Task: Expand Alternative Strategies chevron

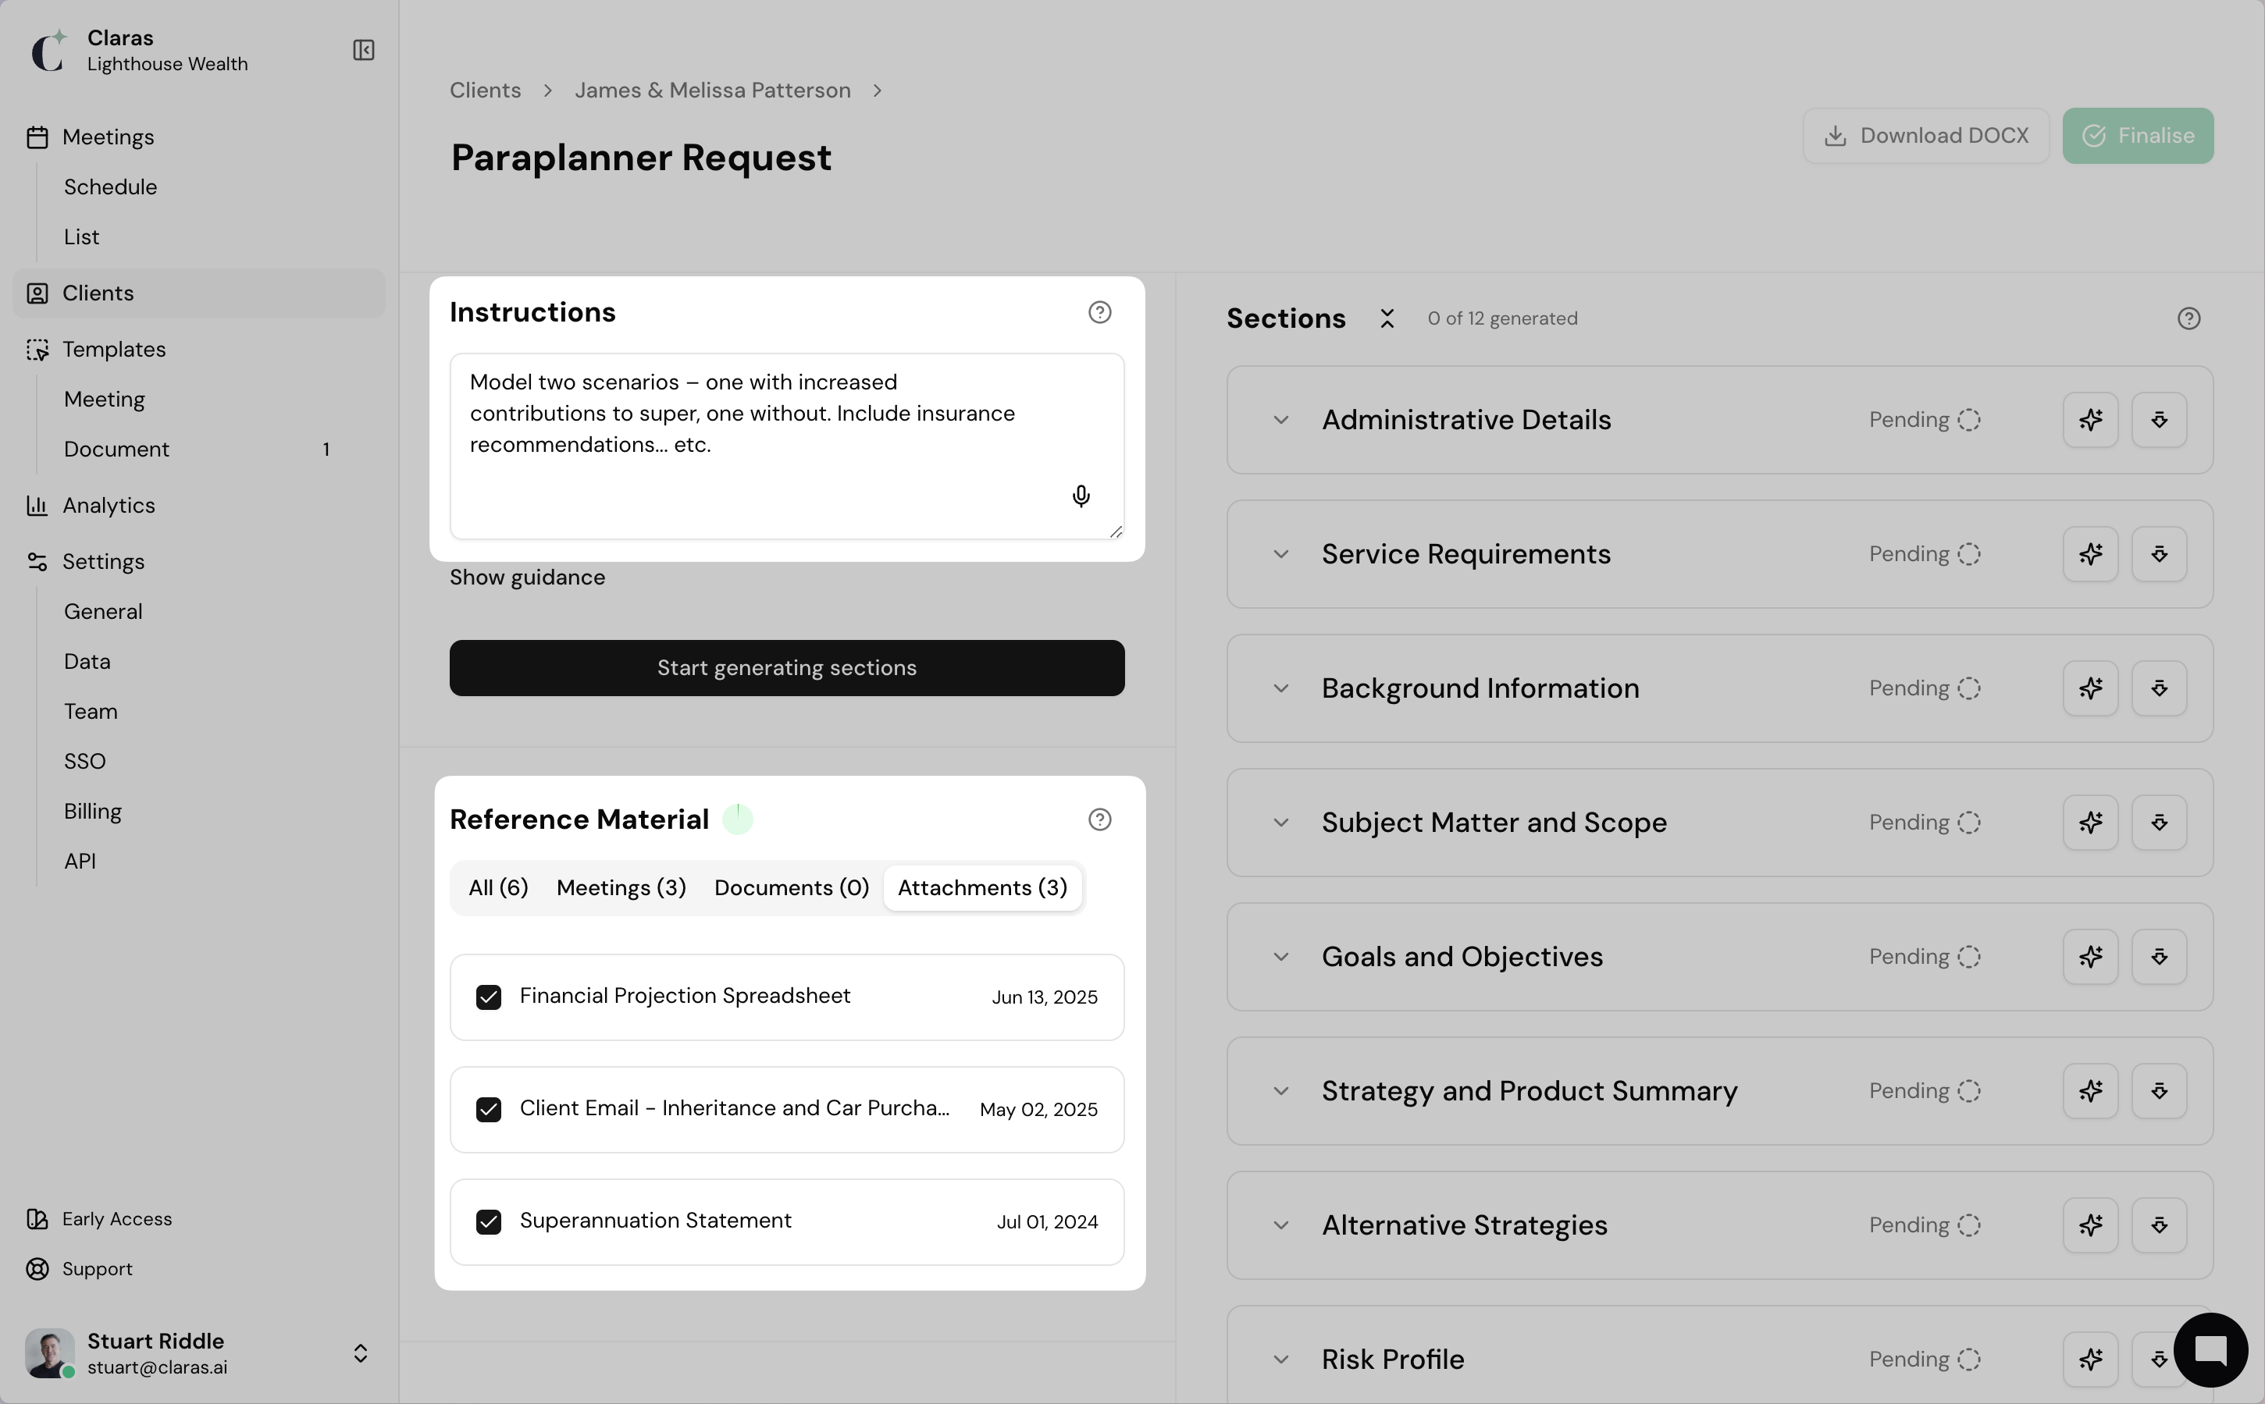Action: pyautogui.click(x=1280, y=1225)
